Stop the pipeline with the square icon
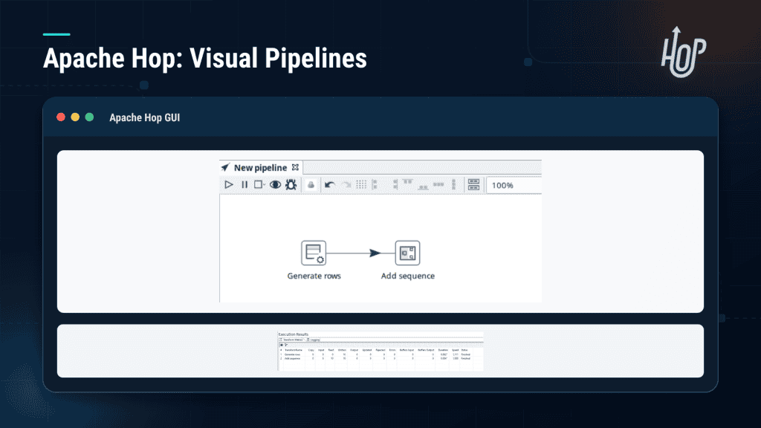This screenshot has height=428, width=761. click(258, 185)
